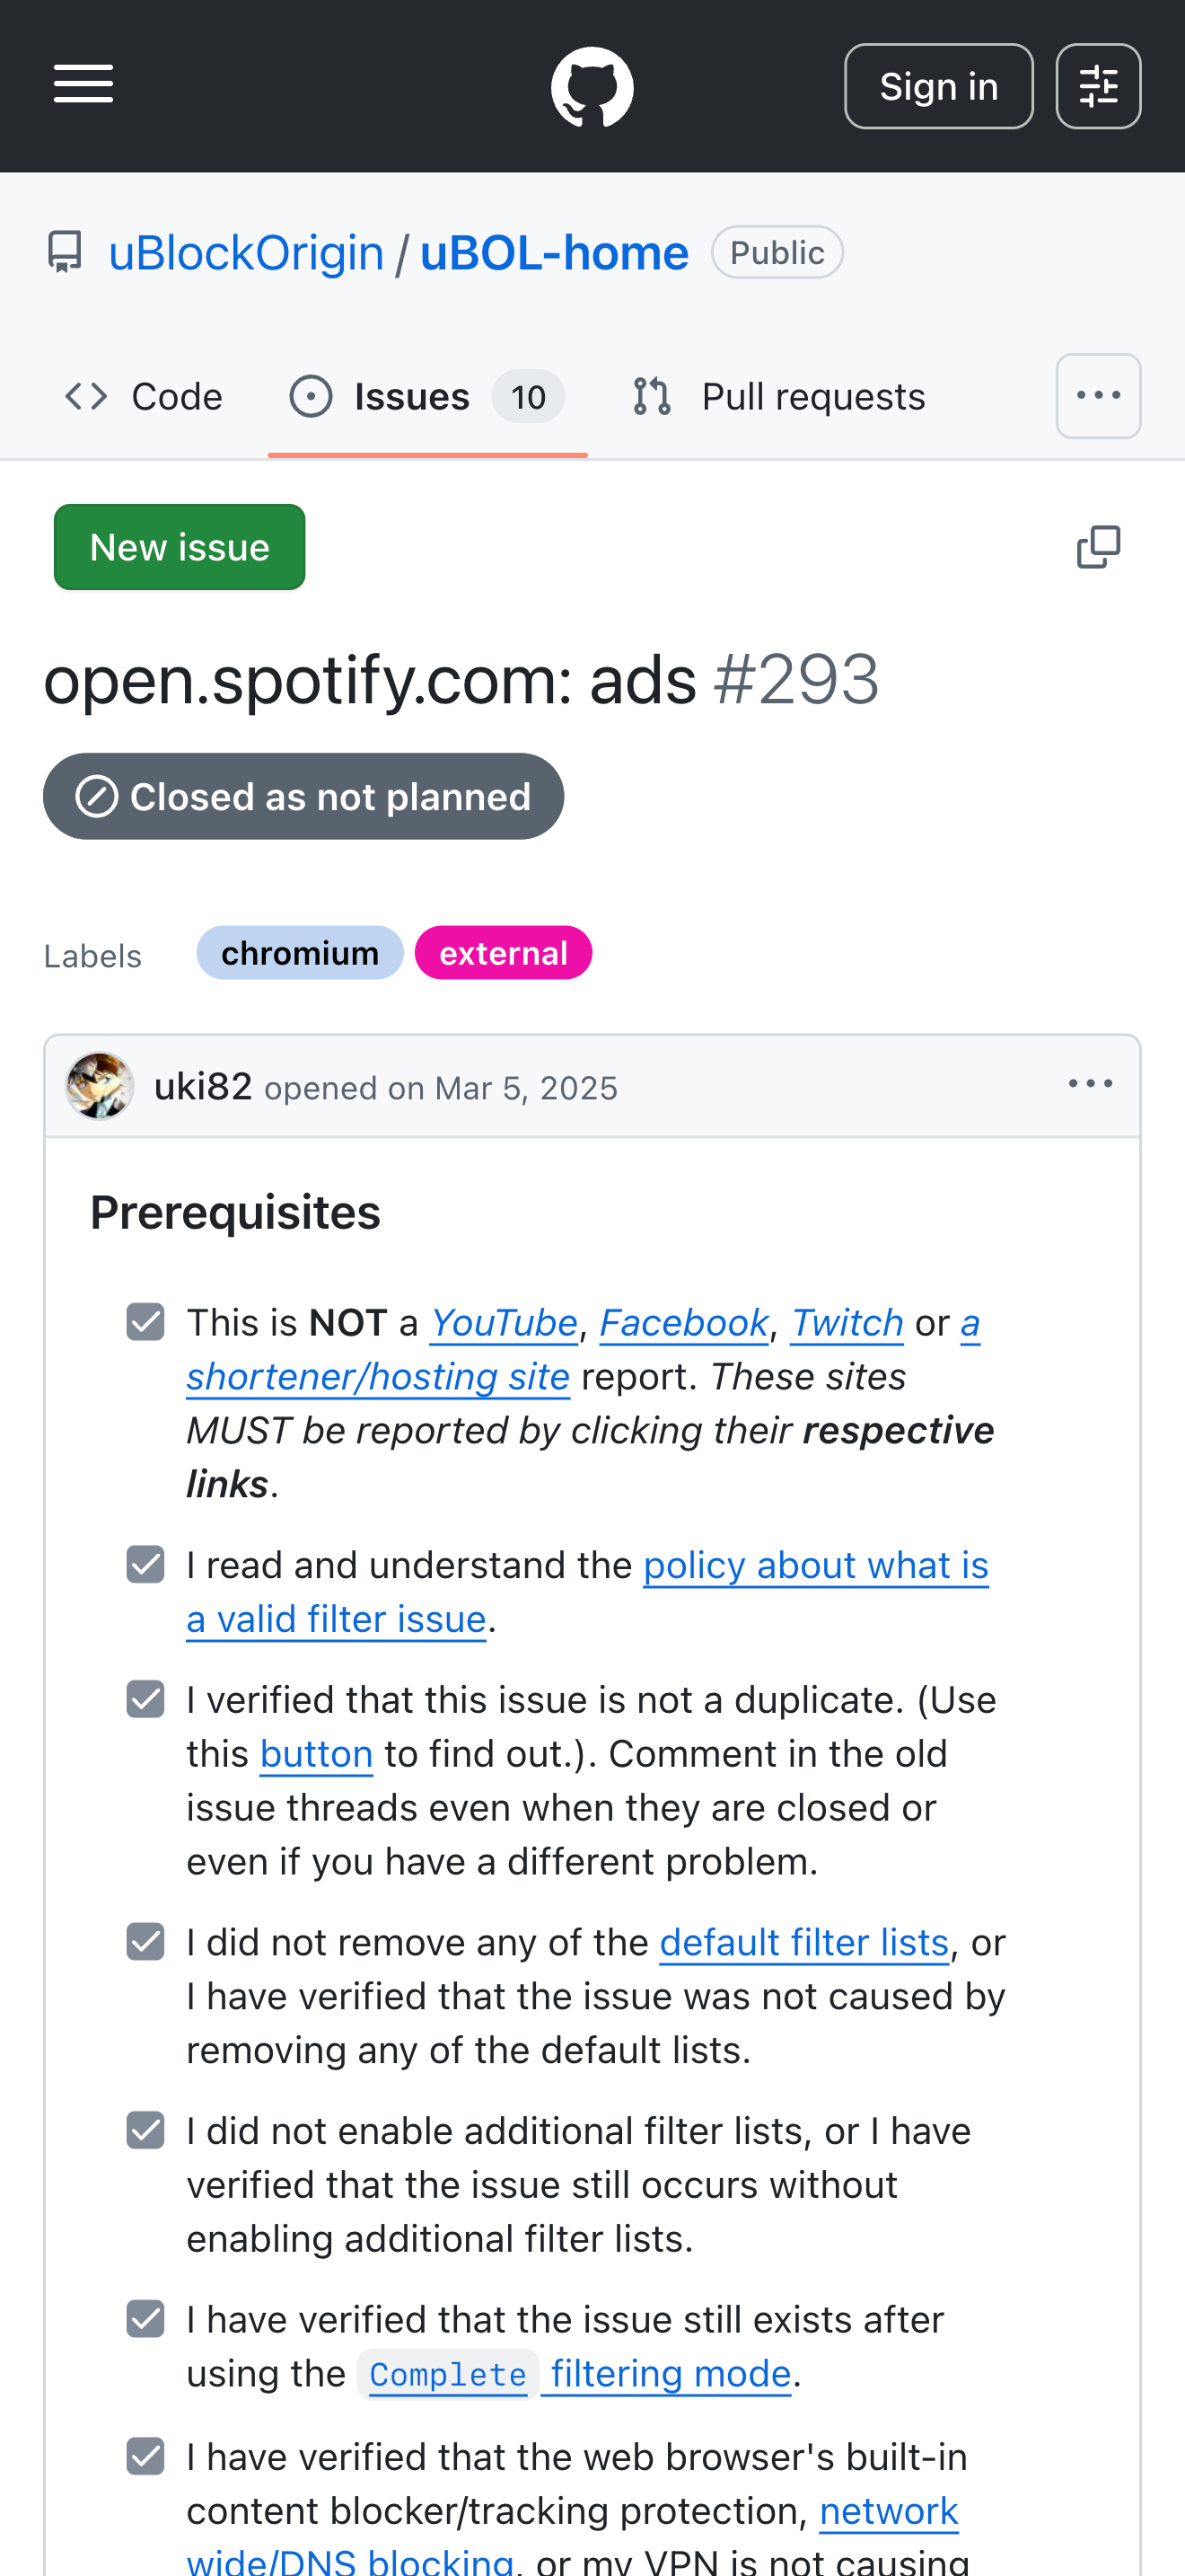The height and width of the screenshot is (2576, 1185).
Task: Open the Code tab
Action: tap(144, 397)
